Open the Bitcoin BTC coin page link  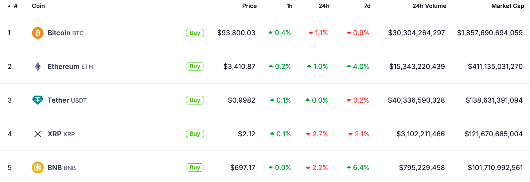pos(65,33)
